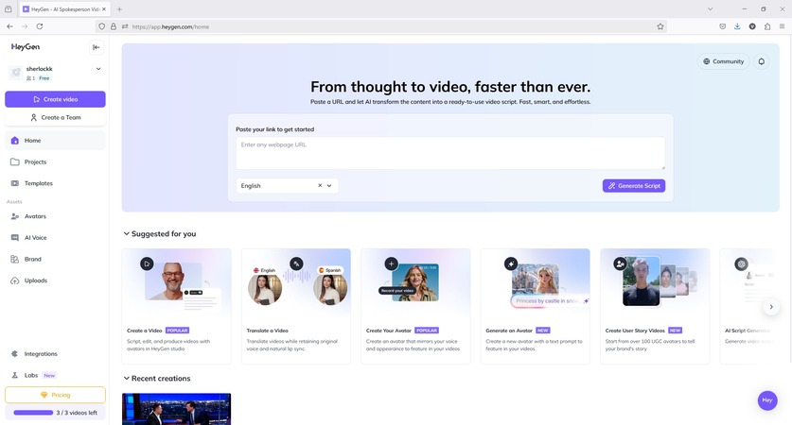Open the Create User Story Videos card
Screen dimensions: 792x425
tap(655, 306)
